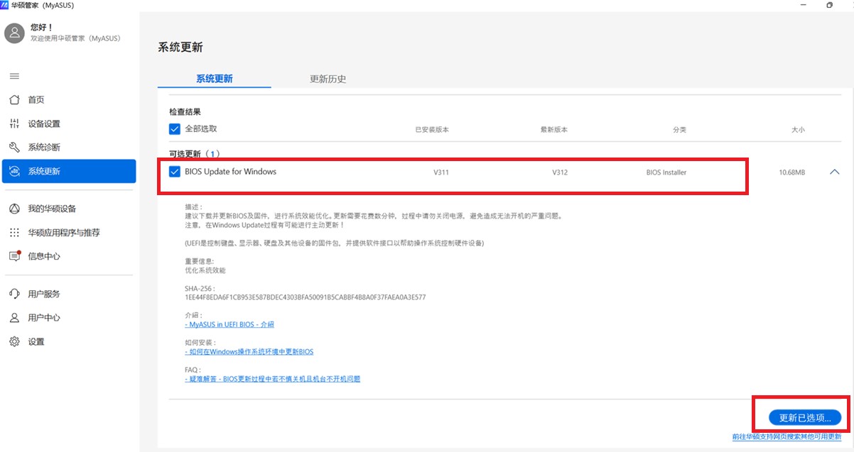Open ASUS Apps & Recommendations (华硕应用程序与推荐) grid icon
Image resolution: width=854 pixels, height=452 pixels.
[x=14, y=233]
